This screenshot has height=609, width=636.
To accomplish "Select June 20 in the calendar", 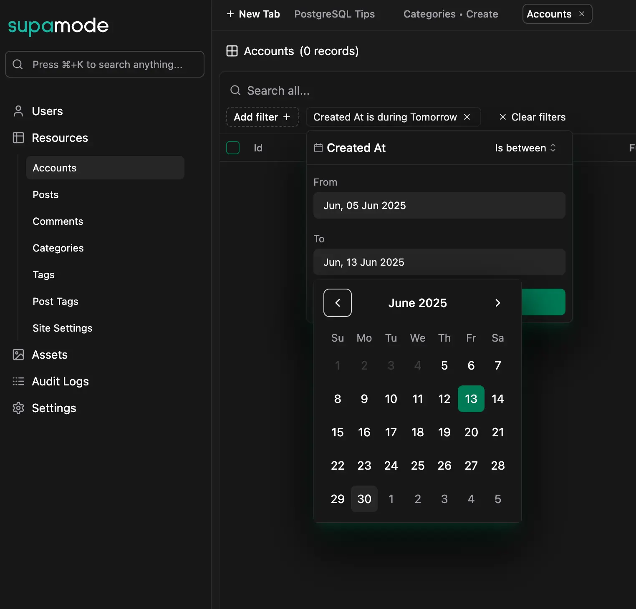I will pos(471,432).
